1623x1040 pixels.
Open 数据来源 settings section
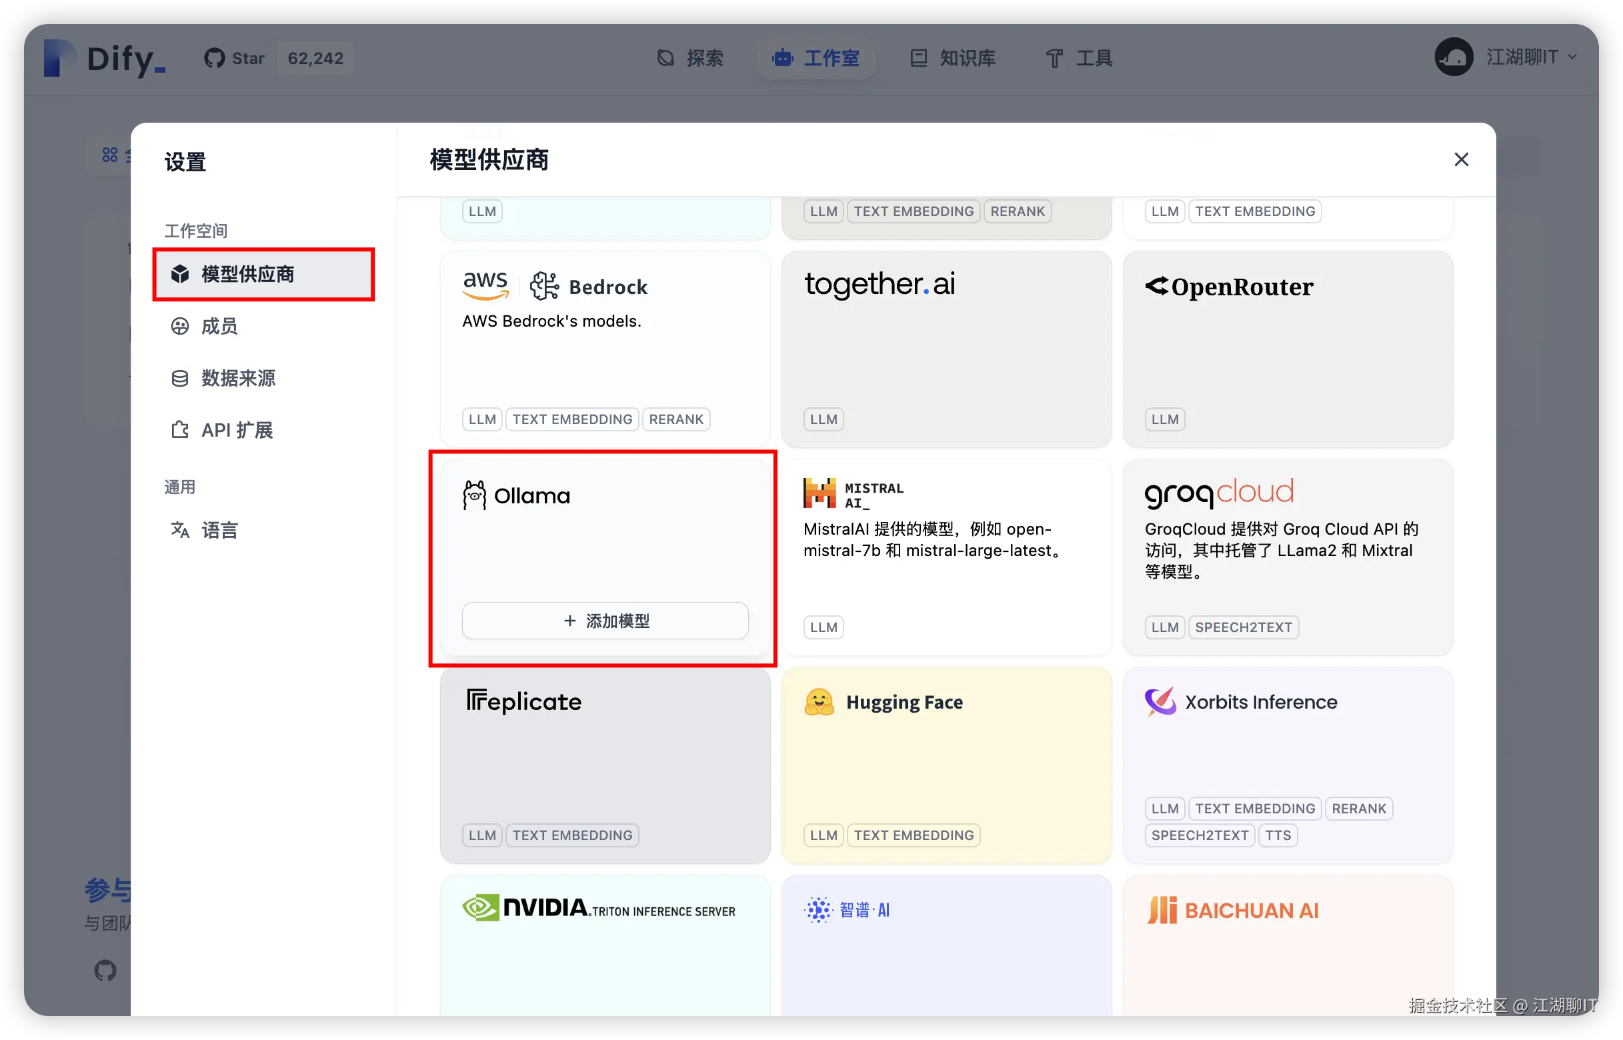pos(238,378)
